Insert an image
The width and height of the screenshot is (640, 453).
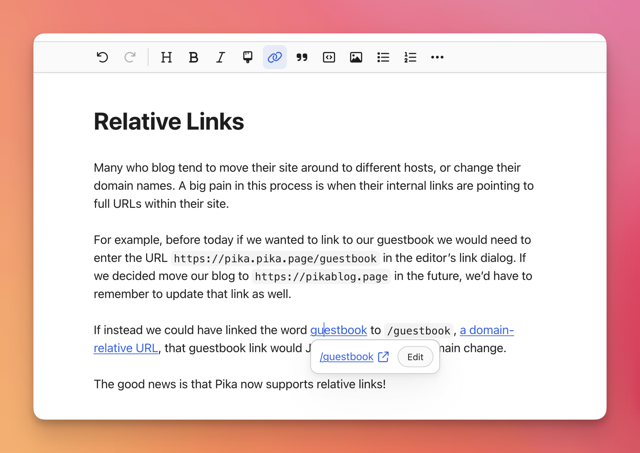click(x=356, y=57)
